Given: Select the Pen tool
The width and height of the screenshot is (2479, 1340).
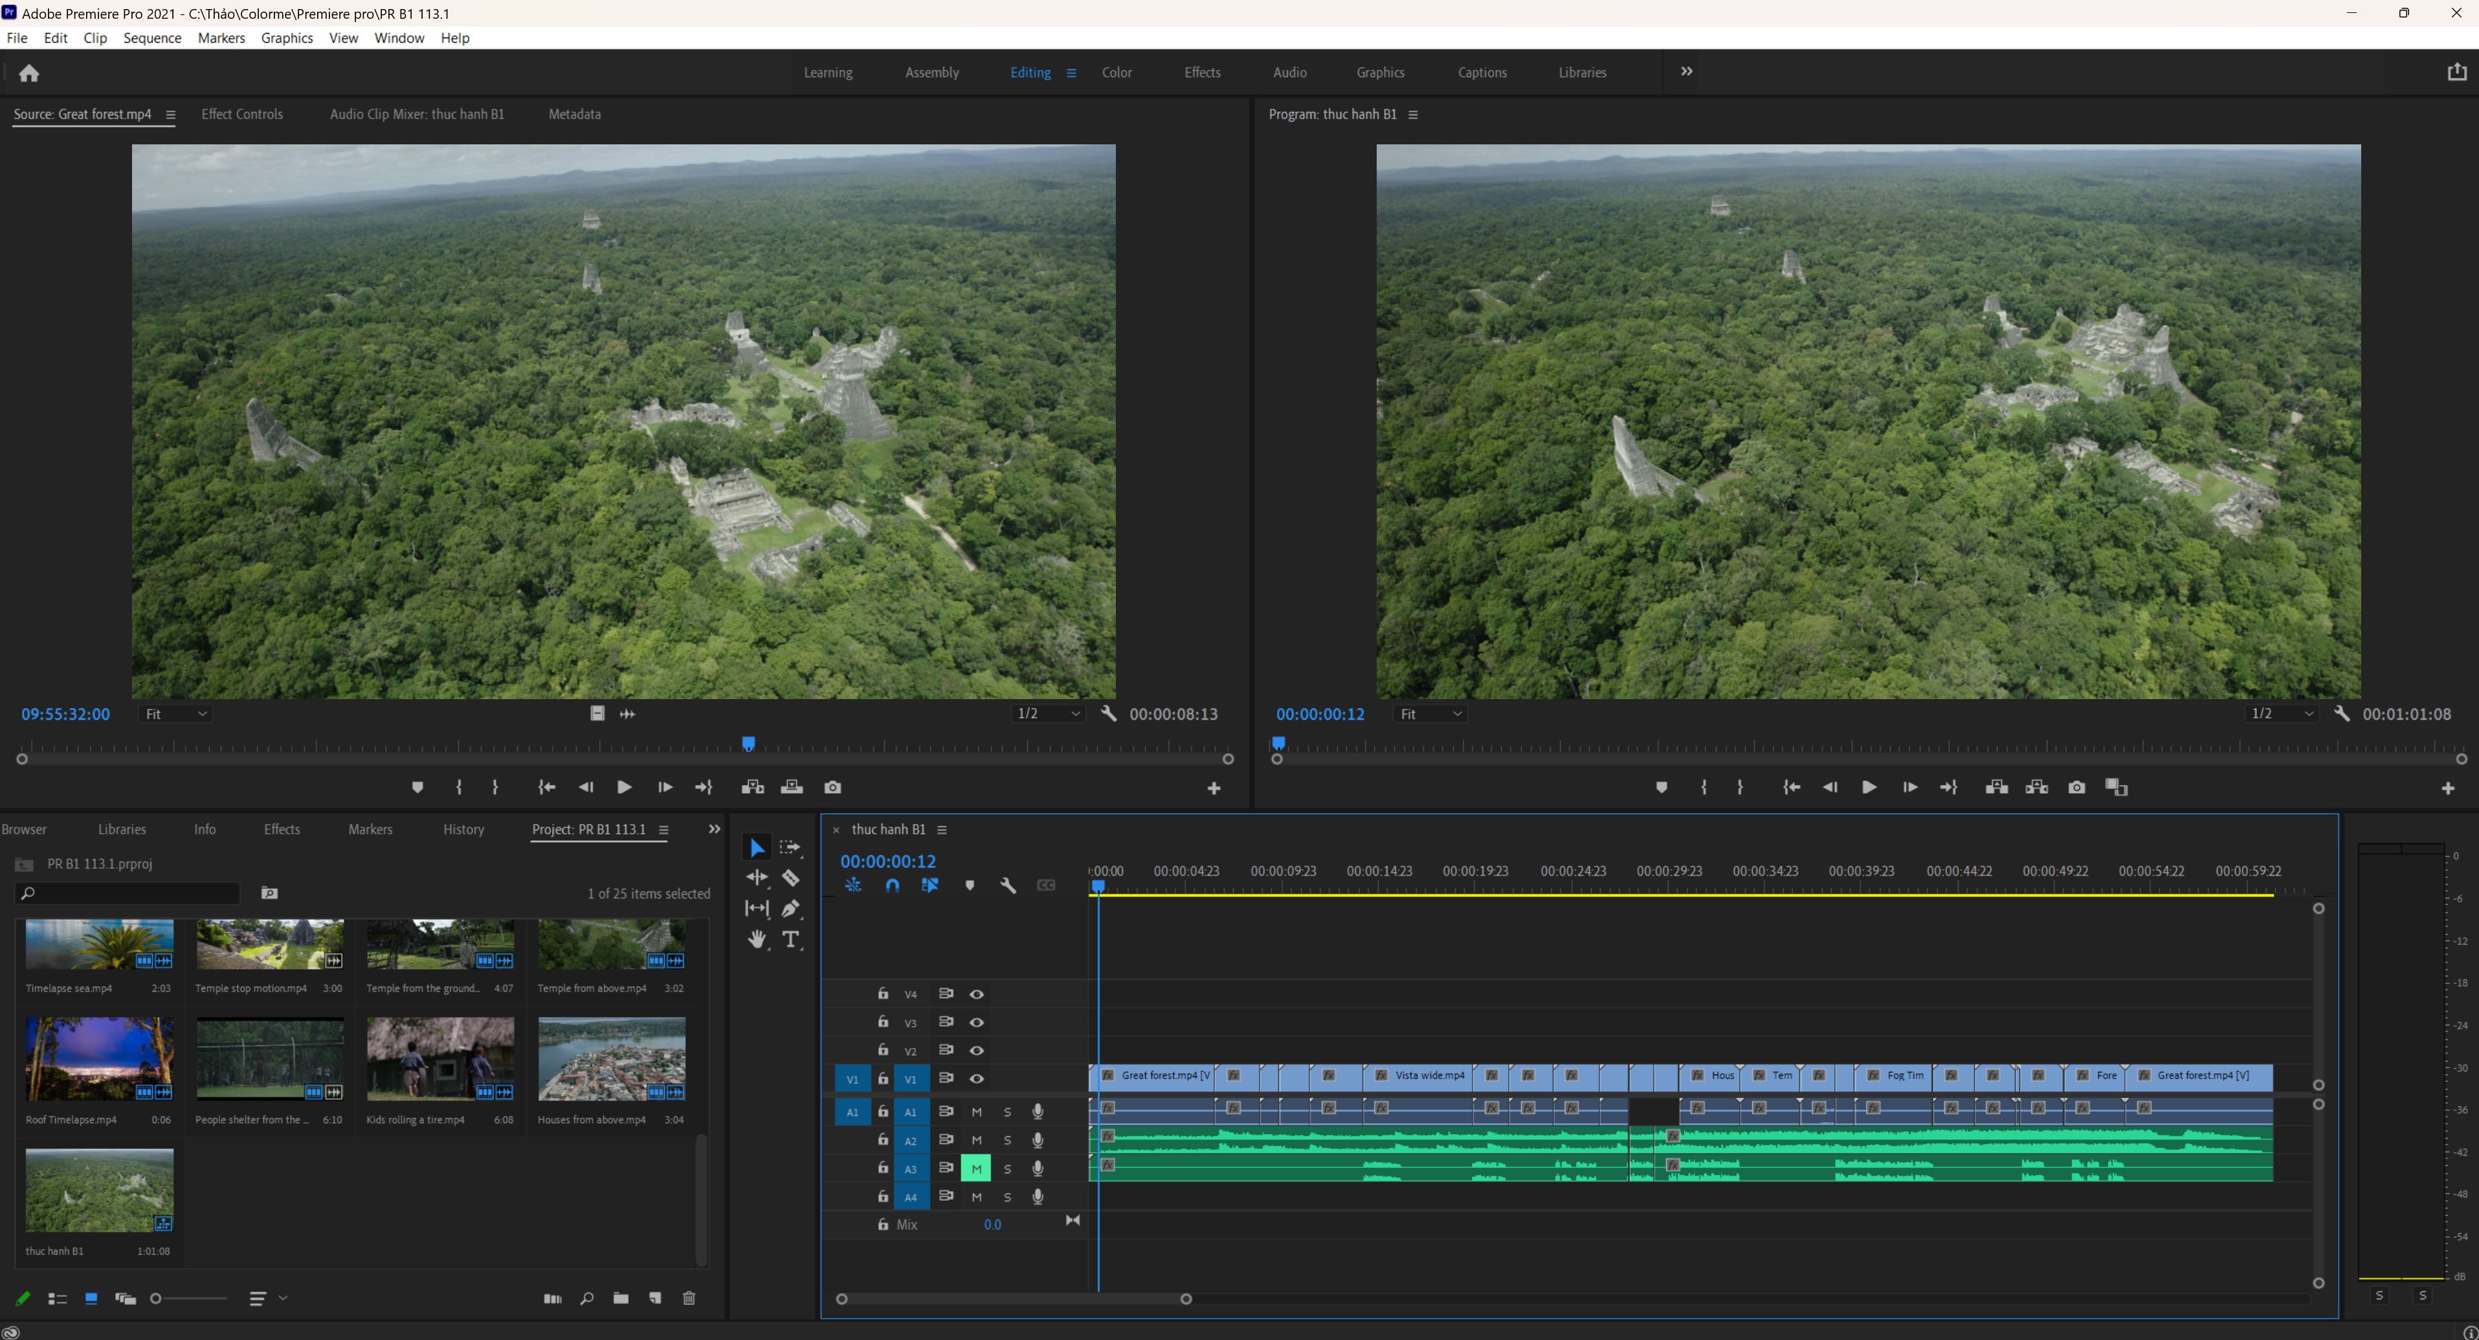Looking at the screenshot, I should click(x=790, y=908).
